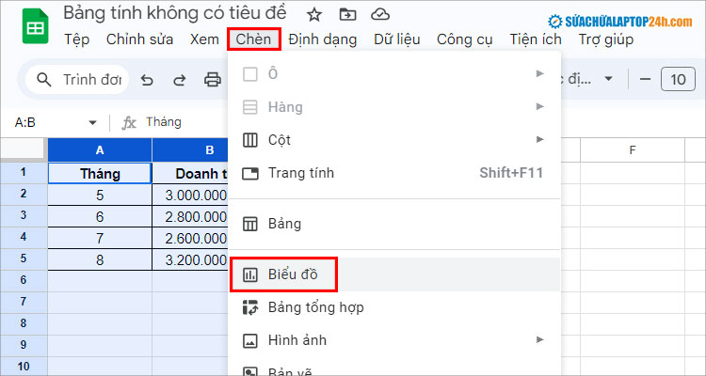Viewport: 706px width, 376px height.
Task: Click the Hình ảnh image icon
Action: 249,340
